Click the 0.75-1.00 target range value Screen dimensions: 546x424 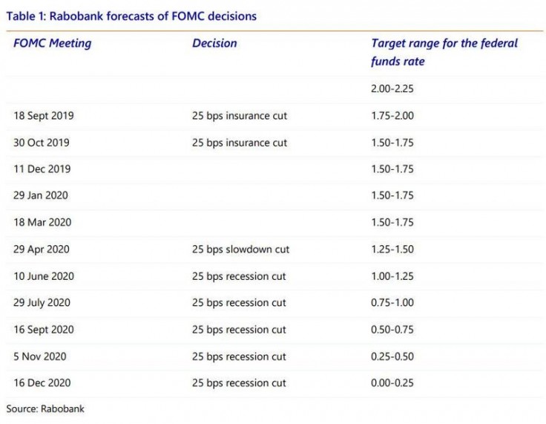392,303
